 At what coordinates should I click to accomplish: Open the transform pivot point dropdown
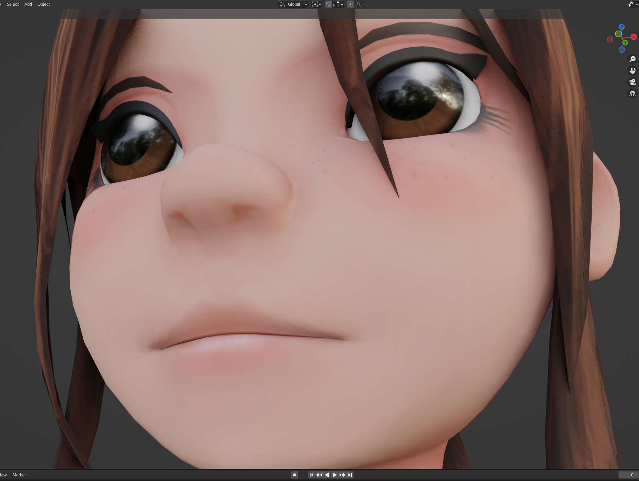point(317,4)
